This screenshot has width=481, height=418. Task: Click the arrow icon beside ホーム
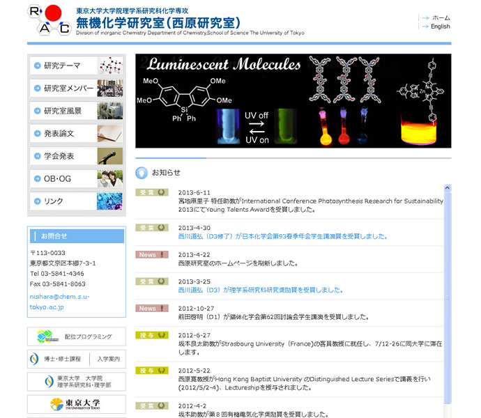pyautogui.click(x=425, y=18)
